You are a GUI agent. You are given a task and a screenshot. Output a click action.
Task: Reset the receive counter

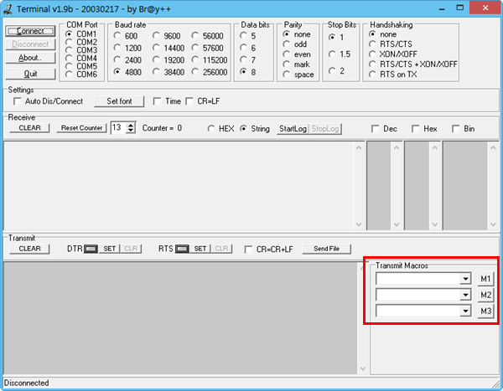81,128
